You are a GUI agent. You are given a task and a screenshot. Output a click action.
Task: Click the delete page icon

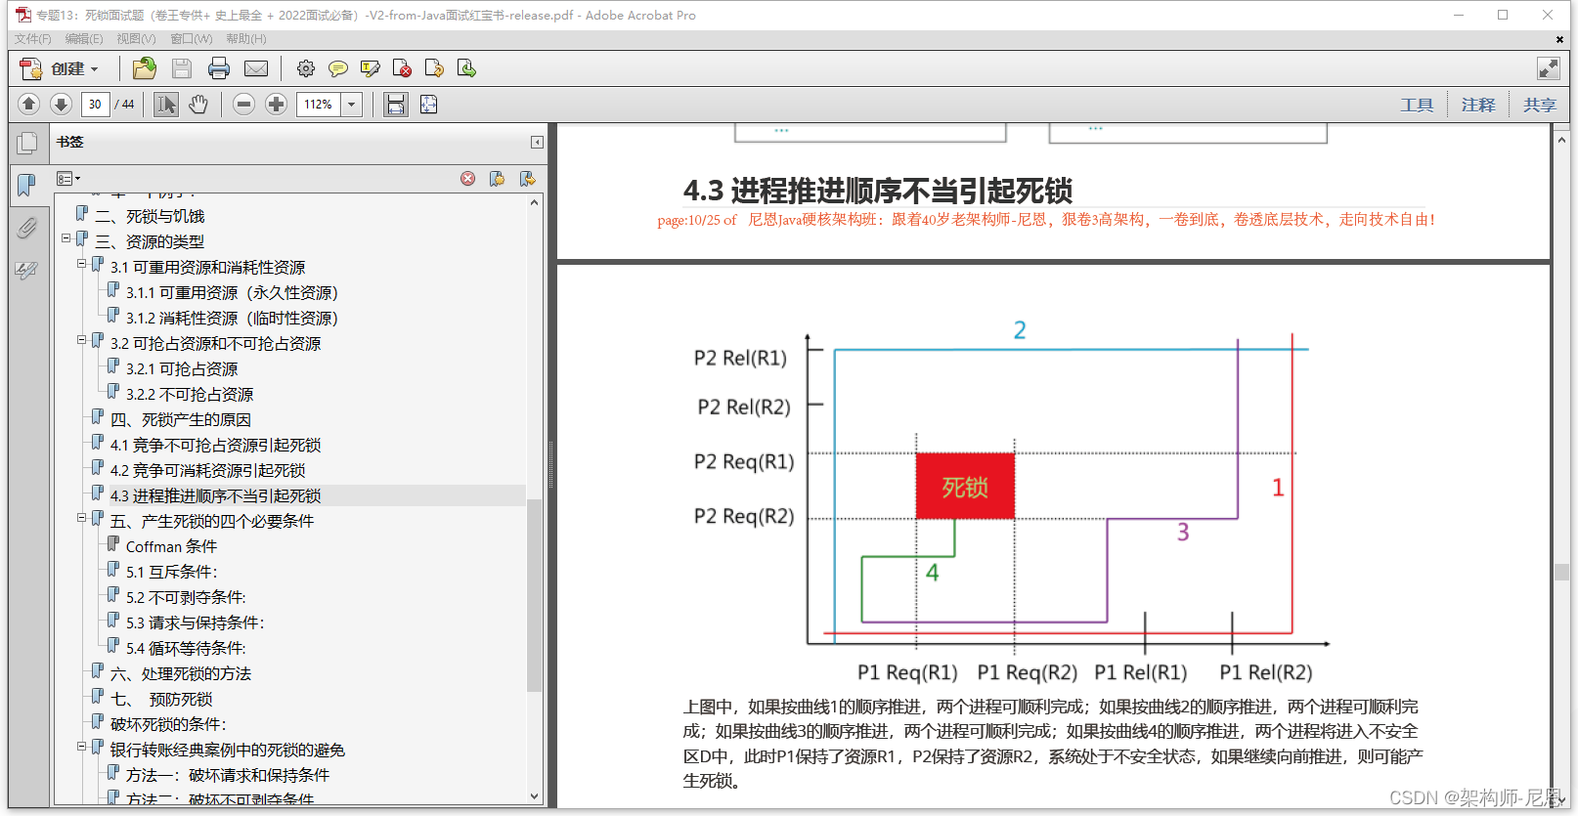point(402,68)
